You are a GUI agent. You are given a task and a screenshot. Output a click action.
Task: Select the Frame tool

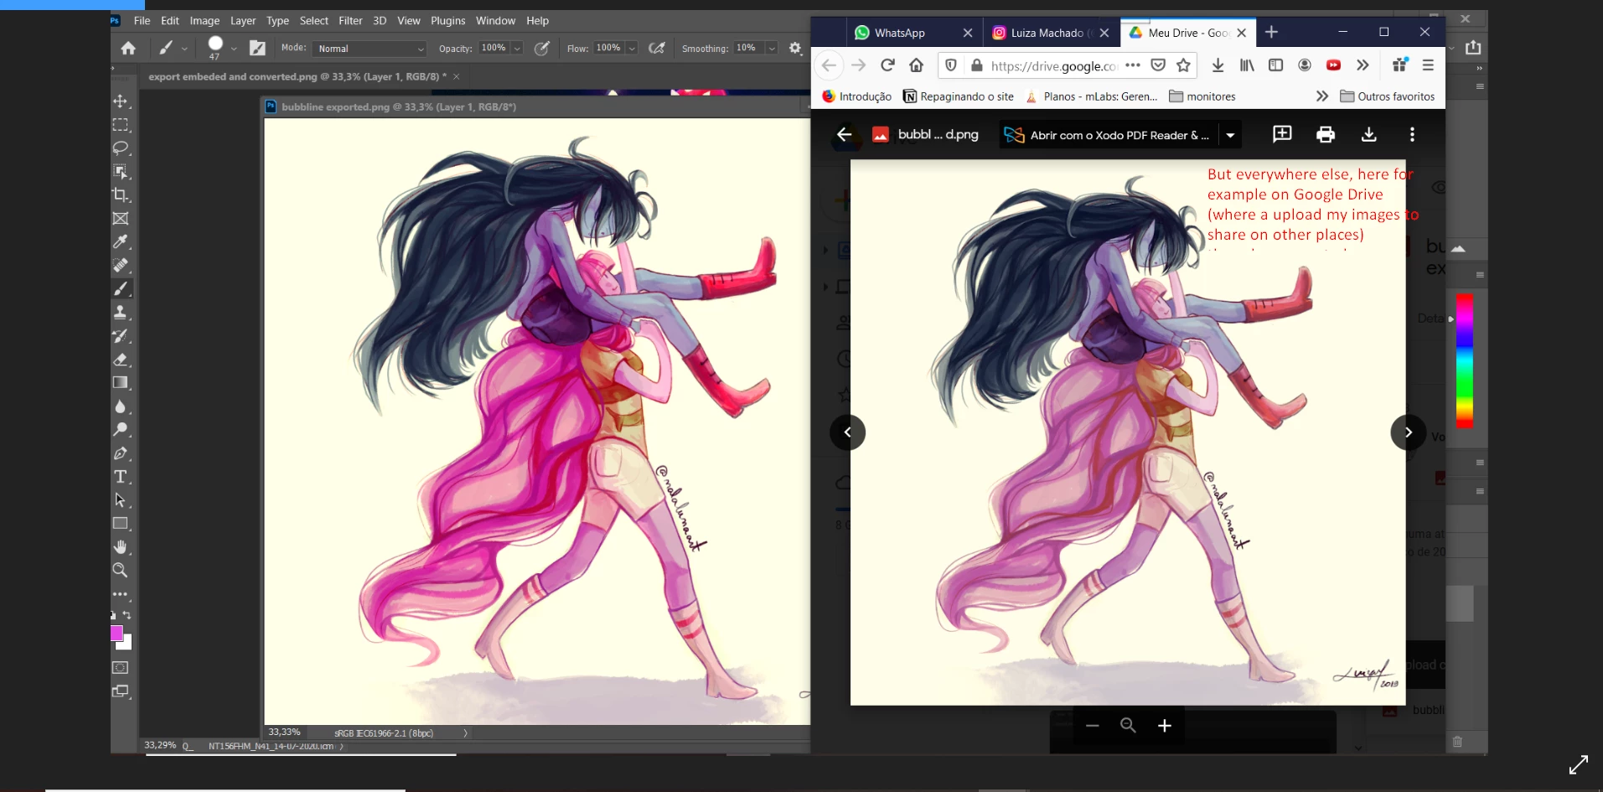click(121, 219)
